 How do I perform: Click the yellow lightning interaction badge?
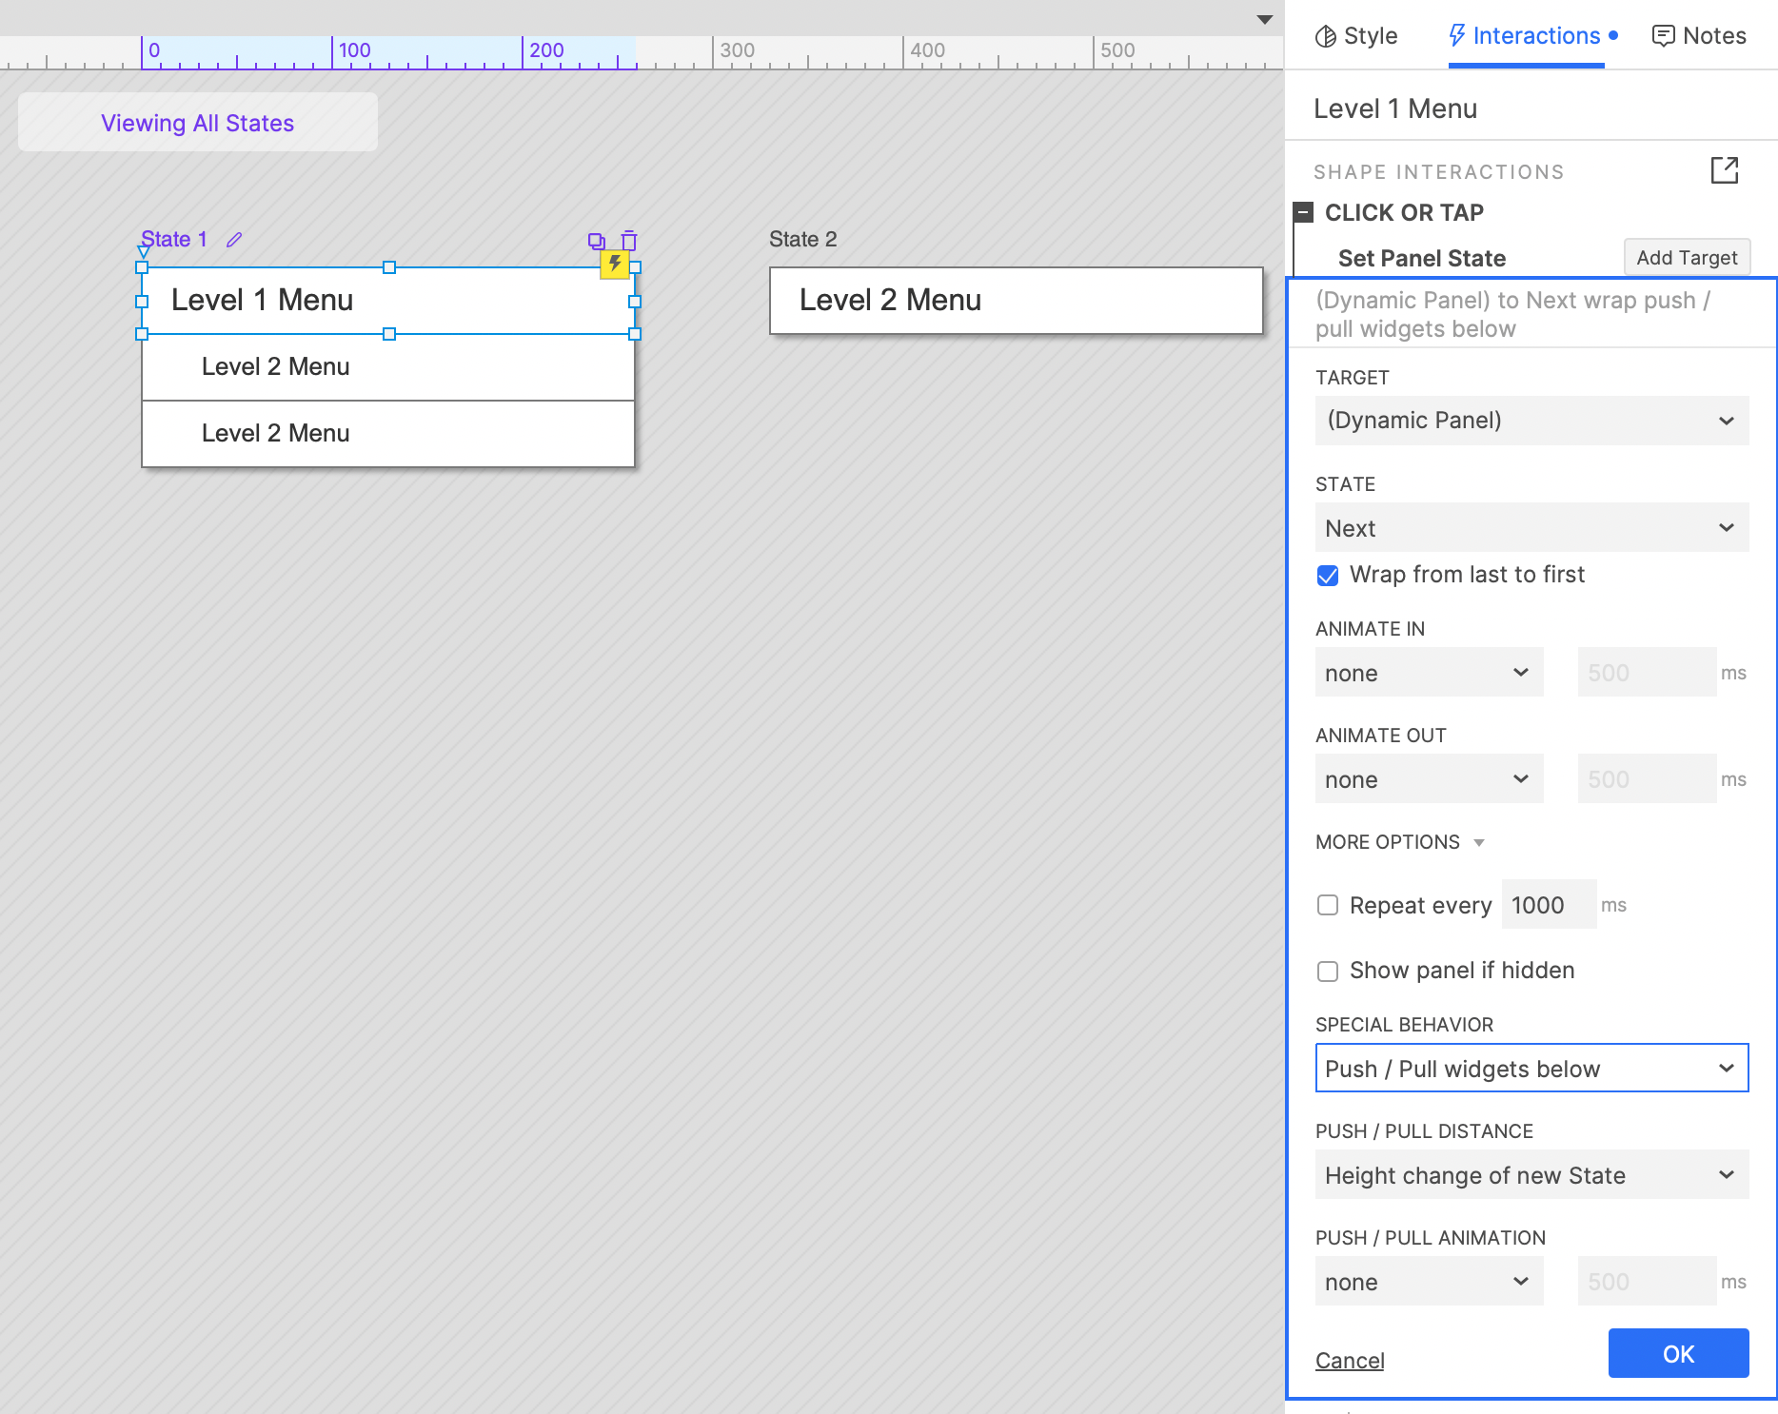615,264
